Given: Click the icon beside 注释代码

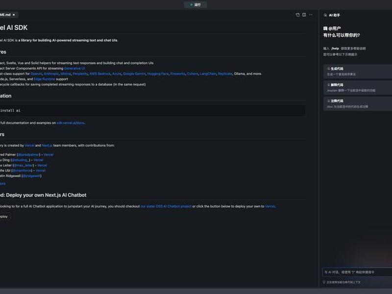Looking at the screenshot, I should coord(328,101).
